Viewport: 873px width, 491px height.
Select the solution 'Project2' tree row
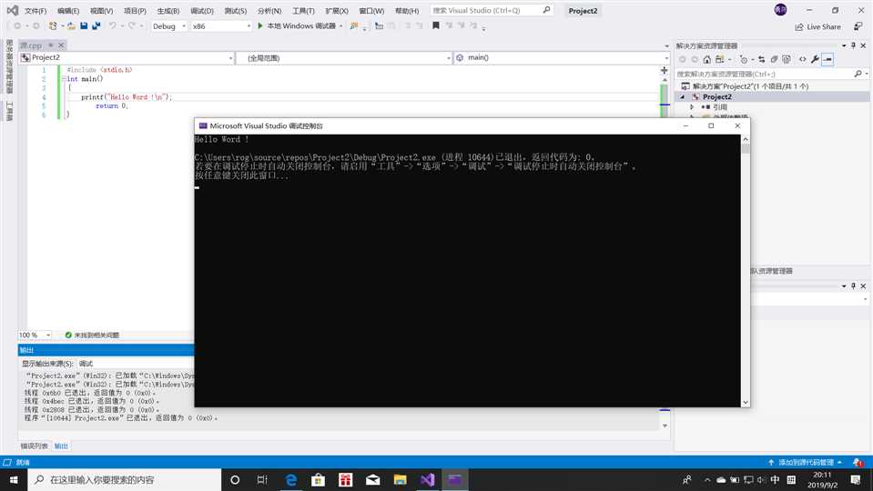coord(772,86)
